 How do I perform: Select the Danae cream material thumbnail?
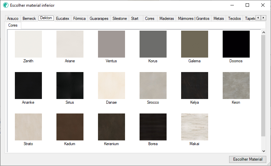[x=112, y=86]
